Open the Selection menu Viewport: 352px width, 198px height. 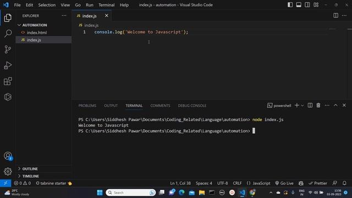click(x=47, y=5)
